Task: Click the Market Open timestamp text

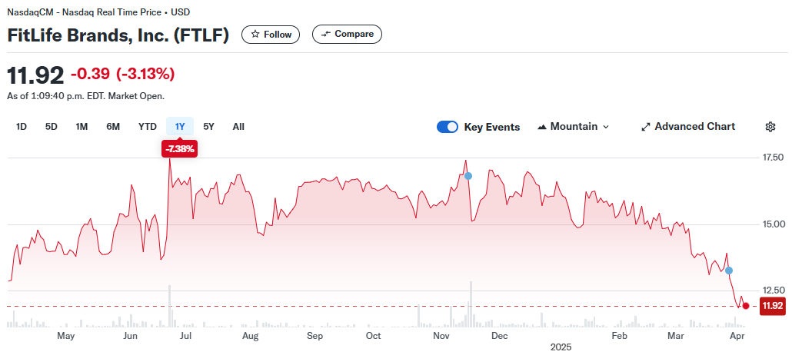Action: click(x=86, y=96)
